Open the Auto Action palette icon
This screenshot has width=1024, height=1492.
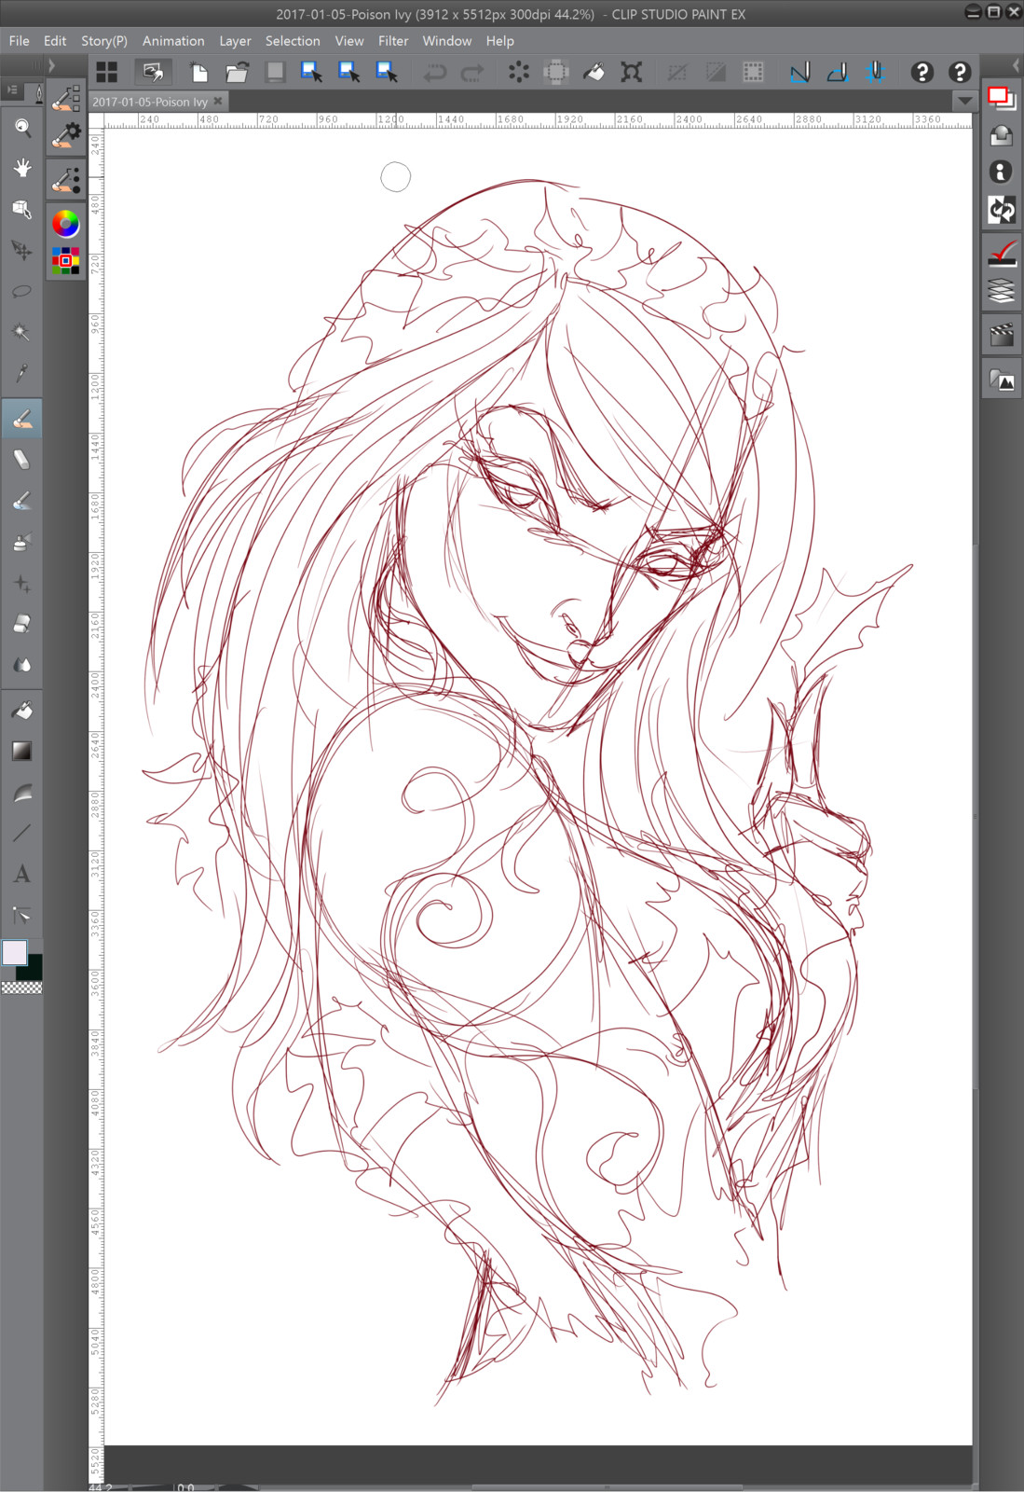coord(1002,254)
